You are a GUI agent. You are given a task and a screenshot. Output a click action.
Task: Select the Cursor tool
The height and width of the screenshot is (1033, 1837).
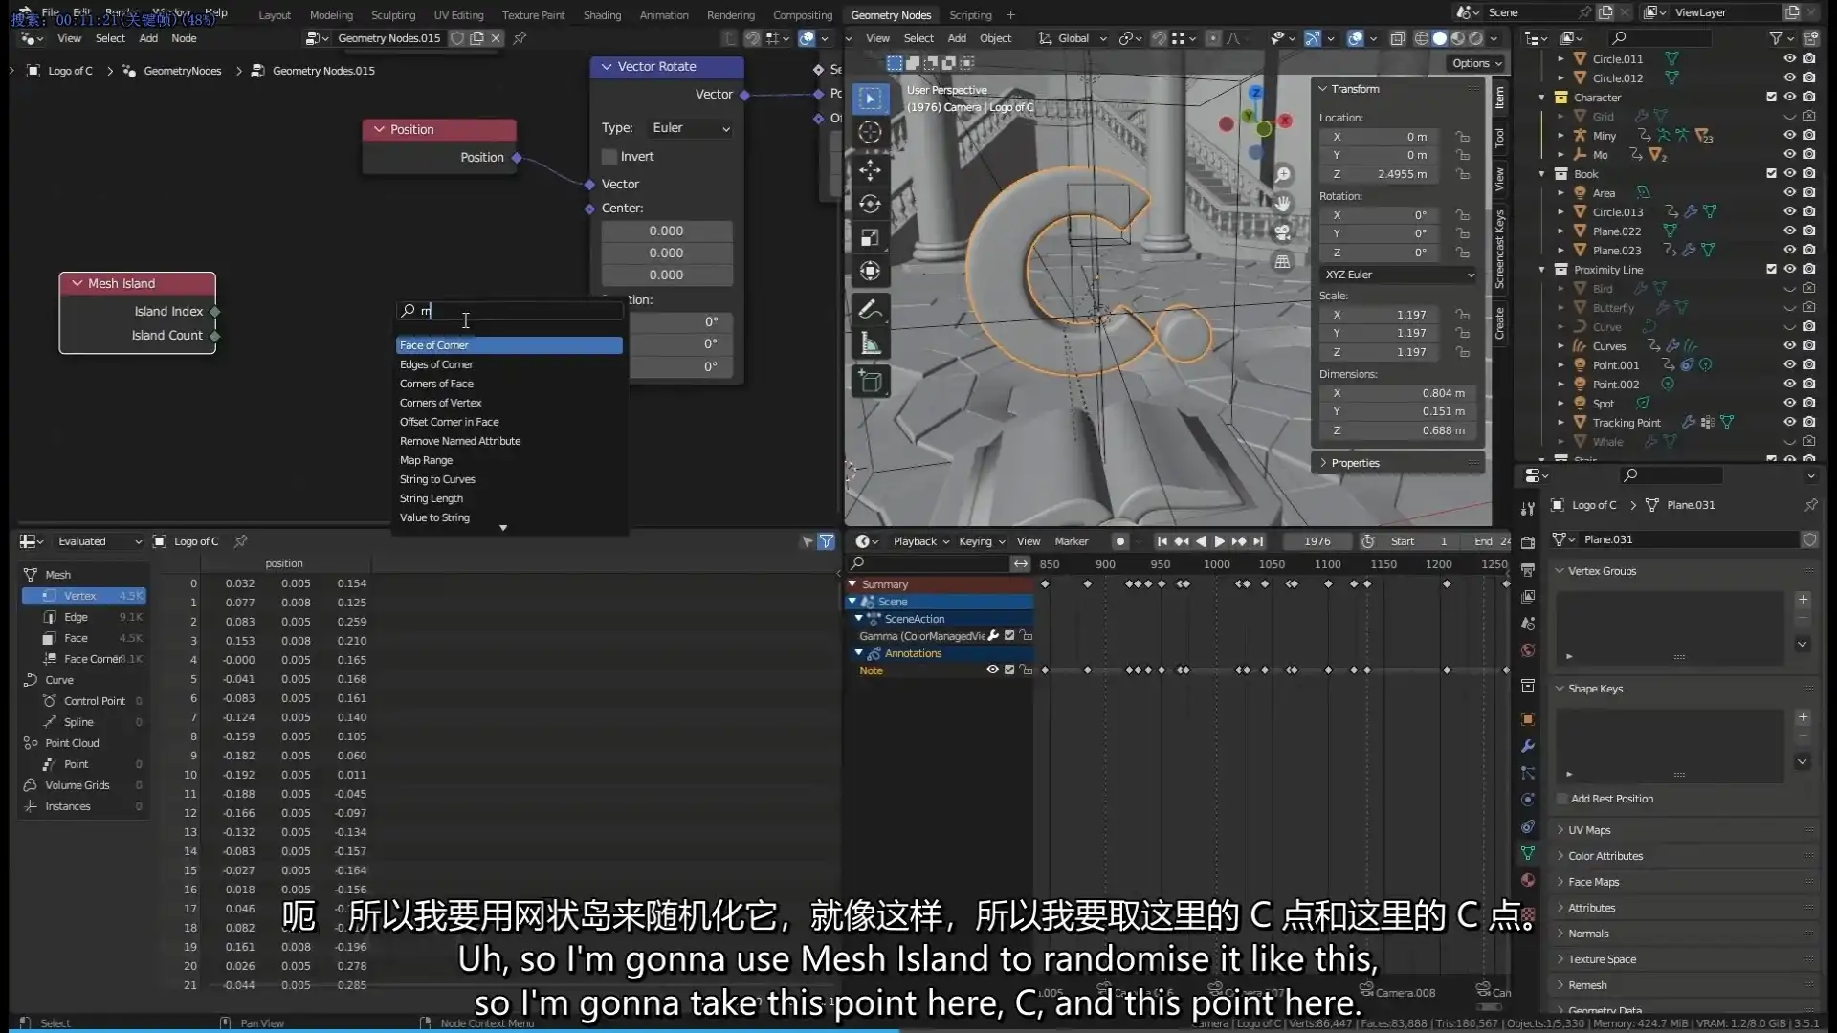click(x=871, y=132)
